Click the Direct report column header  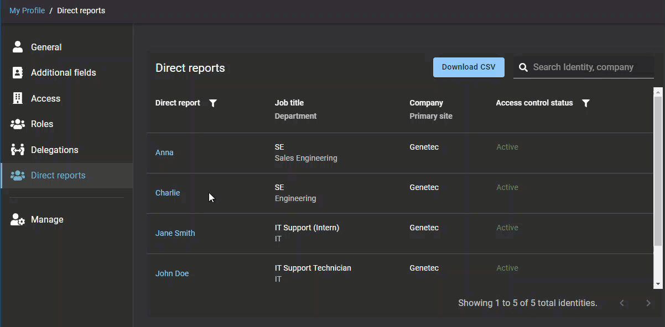tap(178, 103)
